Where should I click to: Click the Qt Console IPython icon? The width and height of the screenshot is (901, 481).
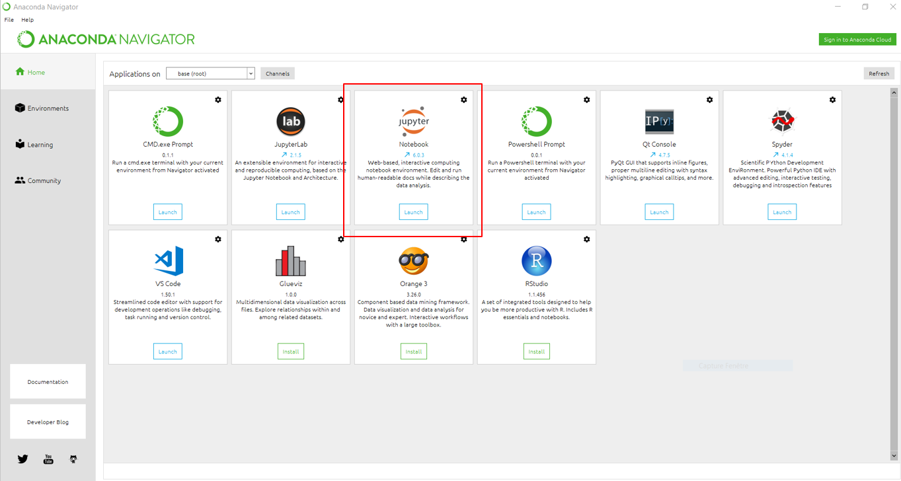[x=660, y=122]
